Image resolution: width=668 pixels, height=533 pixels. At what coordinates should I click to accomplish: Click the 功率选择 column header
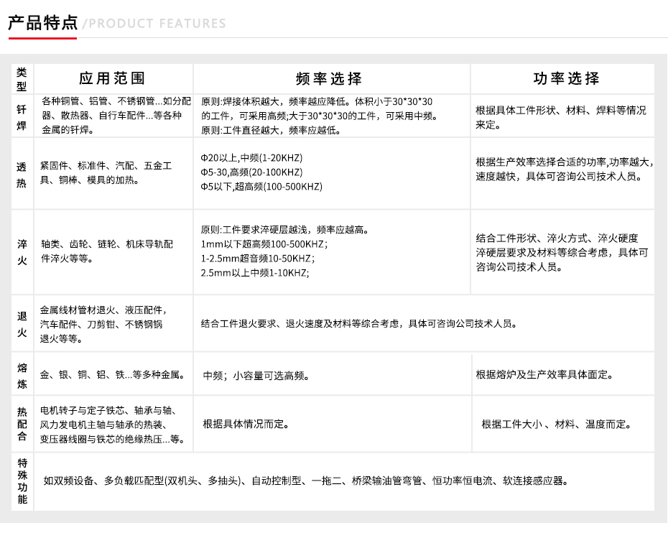click(566, 78)
